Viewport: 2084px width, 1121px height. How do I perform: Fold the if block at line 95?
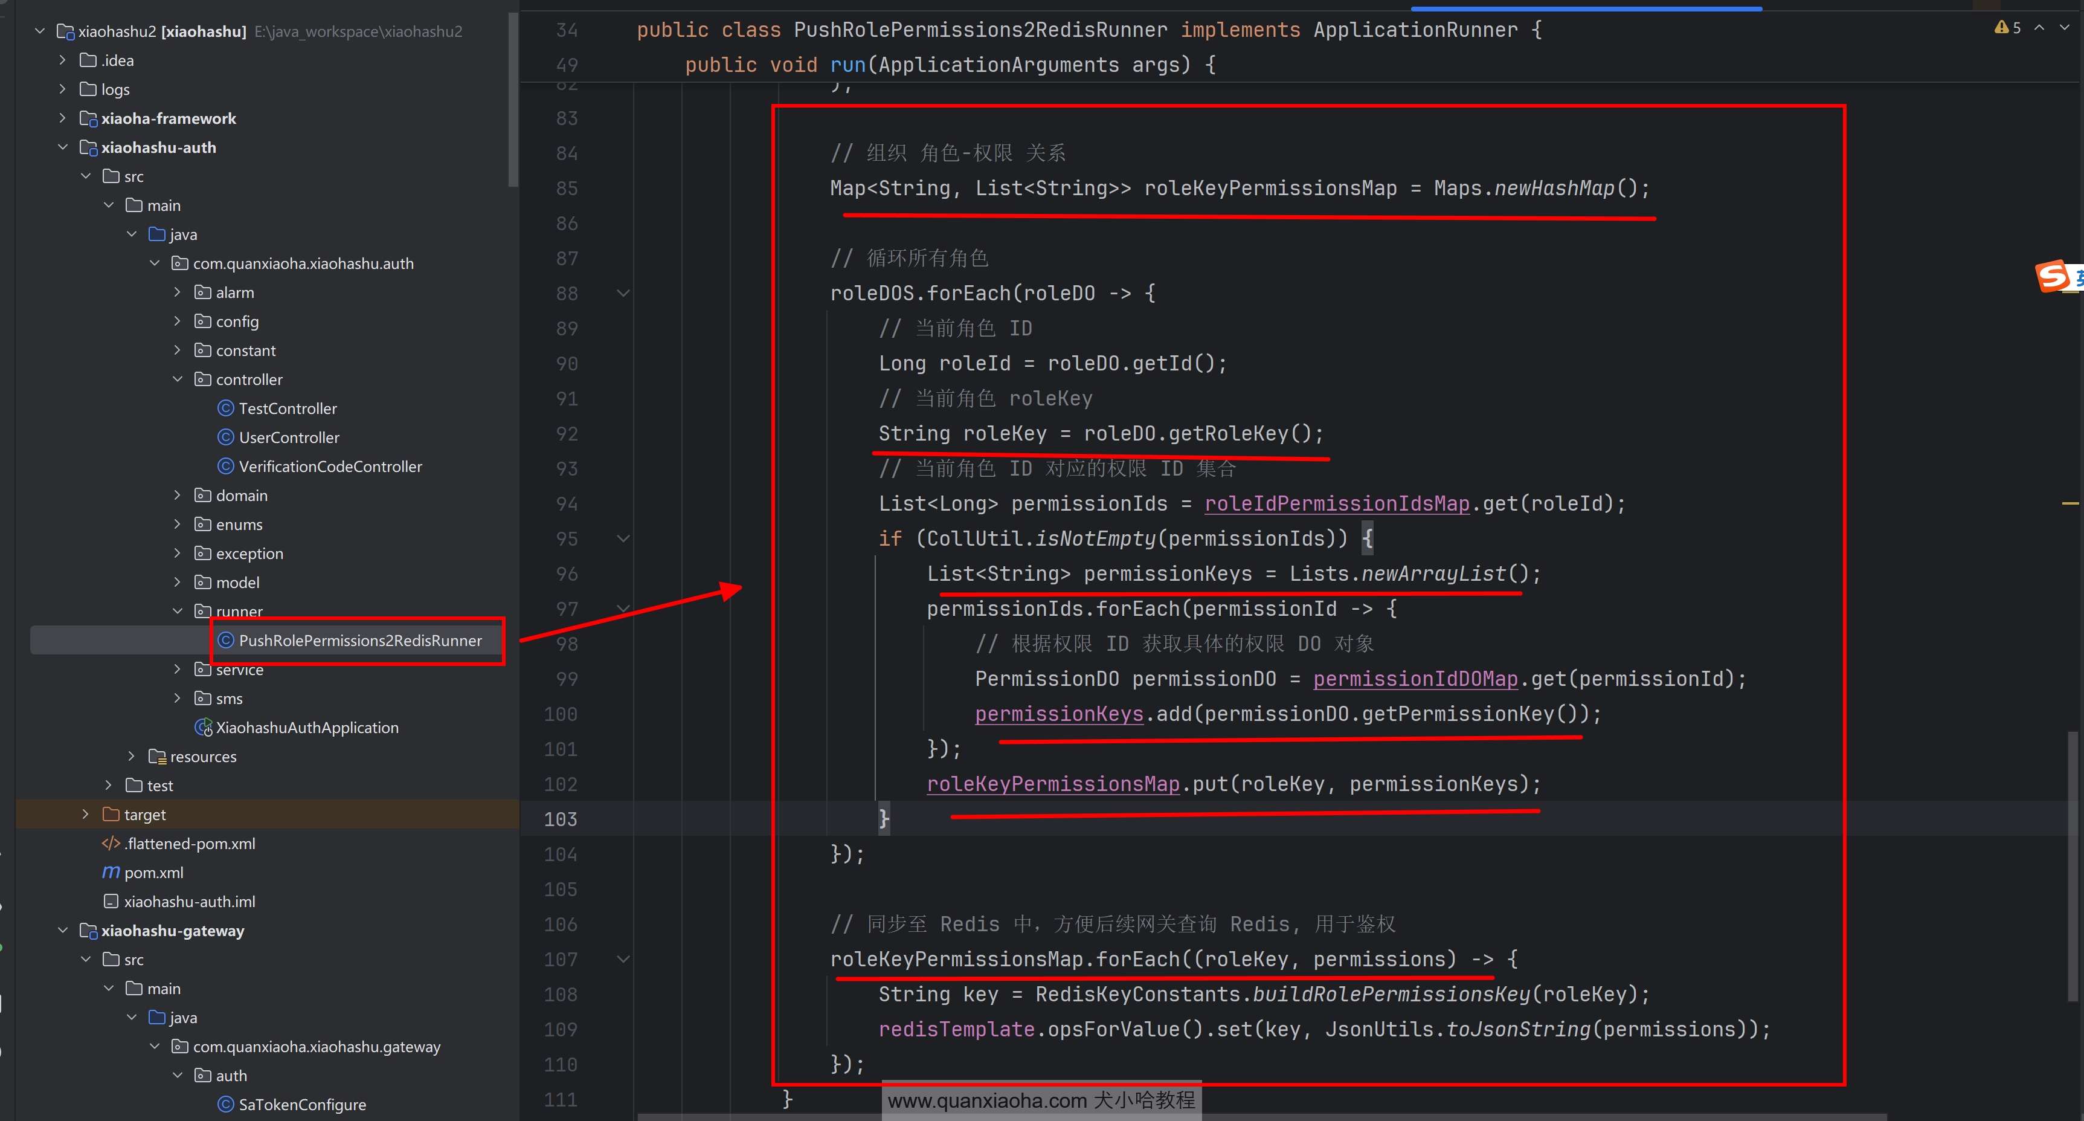(623, 538)
